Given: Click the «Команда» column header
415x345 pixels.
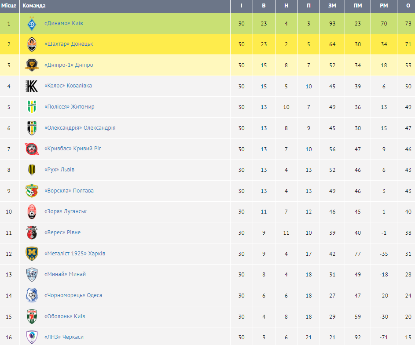Looking at the screenshot, I should click(34, 6).
